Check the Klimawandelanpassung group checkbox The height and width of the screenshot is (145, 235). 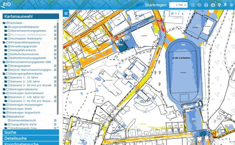[7, 42]
